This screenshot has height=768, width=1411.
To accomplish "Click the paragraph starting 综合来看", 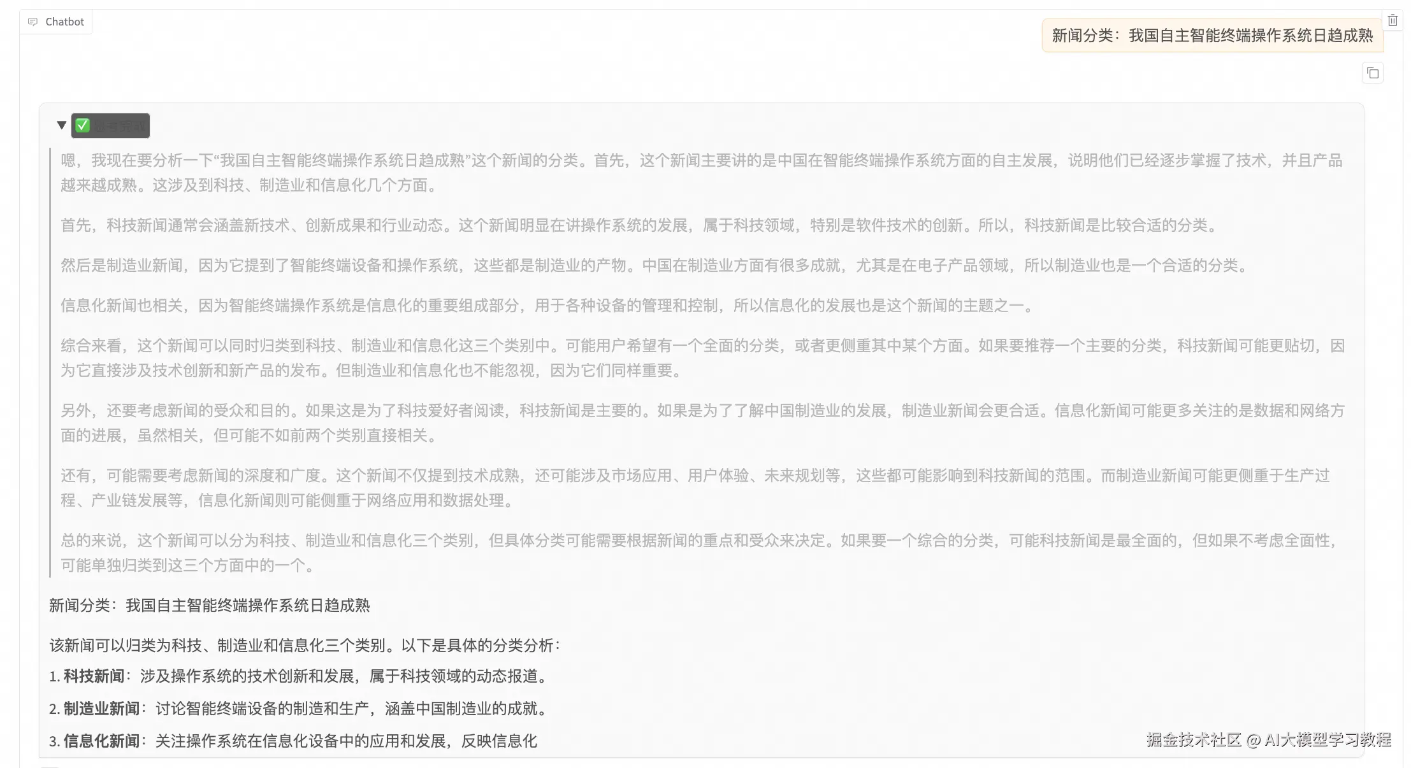I will click(702, 358).
